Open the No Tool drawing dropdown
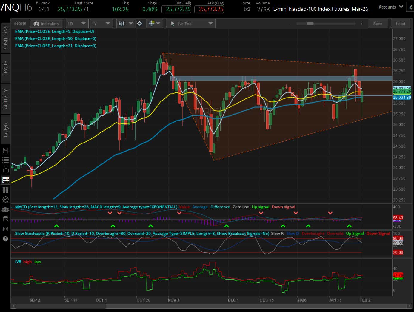The width and height of the screenshot is (414, 312). coord(191,23)
